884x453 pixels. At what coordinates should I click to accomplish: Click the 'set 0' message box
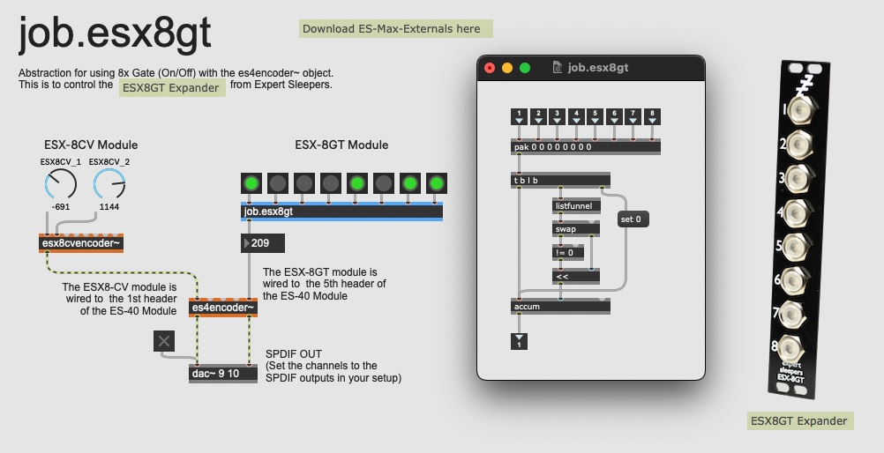633,219
